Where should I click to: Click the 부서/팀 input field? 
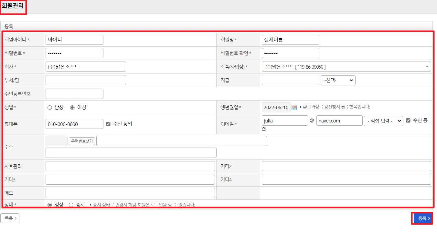point(86,80)
